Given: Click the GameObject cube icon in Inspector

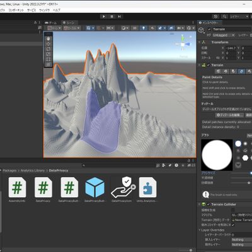Looking at the screenshot, I should 201,30.
